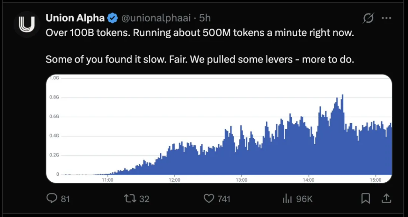Screen dimensions: 408x217
Task: Click the repost arrows icon
Action: click(130, 199)
